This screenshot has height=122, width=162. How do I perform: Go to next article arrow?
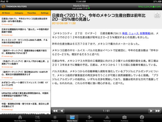click(x=151, y=111)
